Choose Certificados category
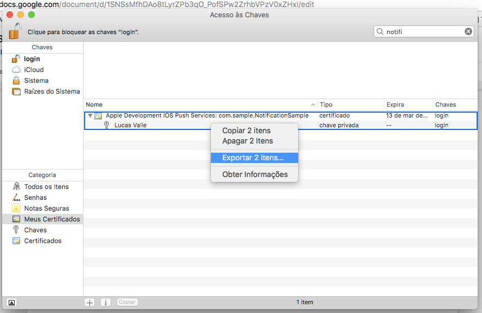This screenshot has height=313, width=482. pos(42,241)
